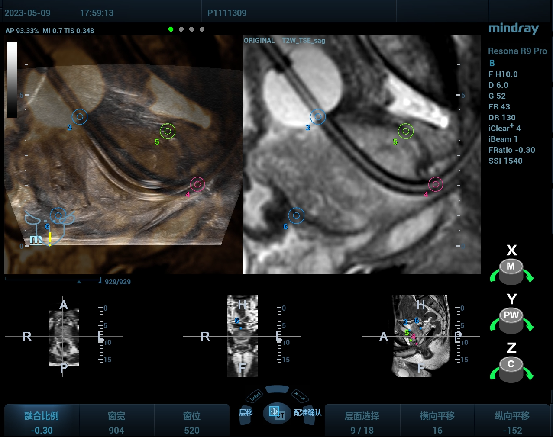Switch to the second page indicator dot
This screenshot has height=437, width=553.
pos(181,29)
